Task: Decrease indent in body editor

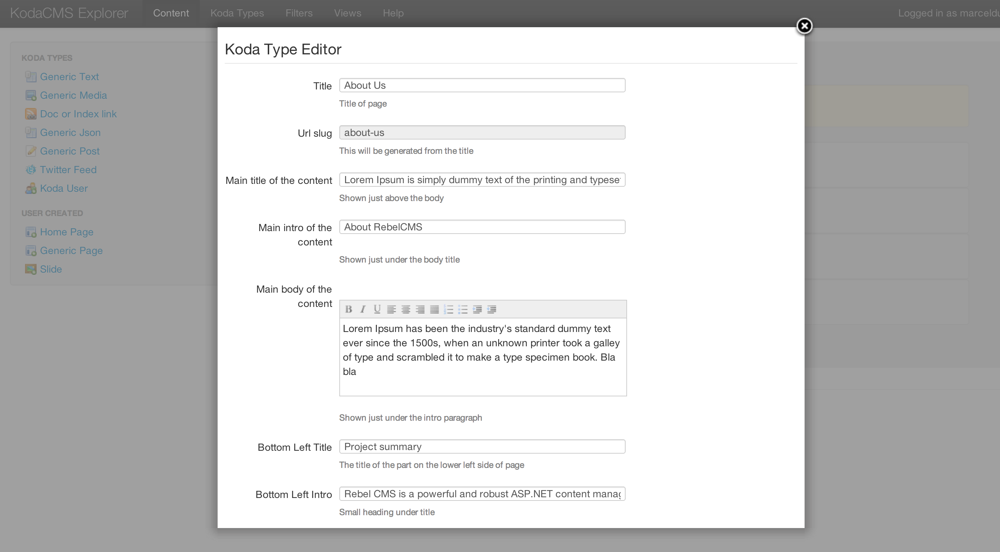Action: tap(491, 309)
